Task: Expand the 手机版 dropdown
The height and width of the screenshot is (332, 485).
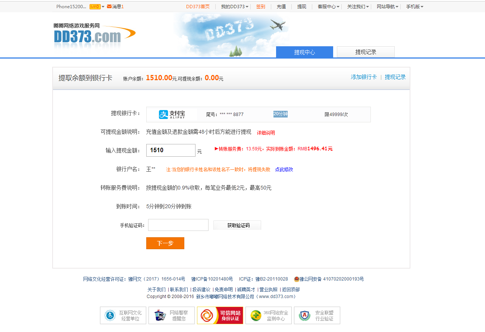Action: 415,6
